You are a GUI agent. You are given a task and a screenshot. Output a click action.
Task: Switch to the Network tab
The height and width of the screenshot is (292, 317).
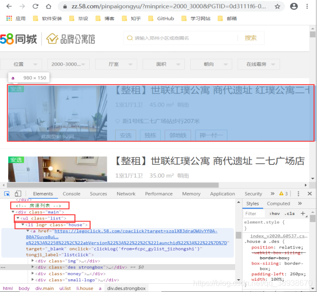click(x=126, y=194)
